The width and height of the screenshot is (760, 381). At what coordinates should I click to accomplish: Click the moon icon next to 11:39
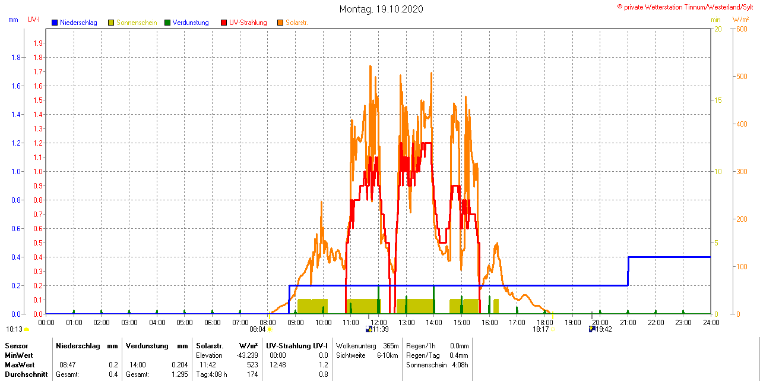pos(369,329)
